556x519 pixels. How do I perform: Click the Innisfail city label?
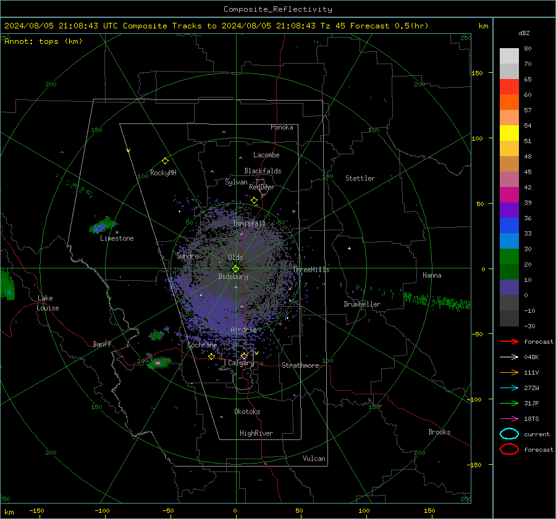[x=250, y=223]
